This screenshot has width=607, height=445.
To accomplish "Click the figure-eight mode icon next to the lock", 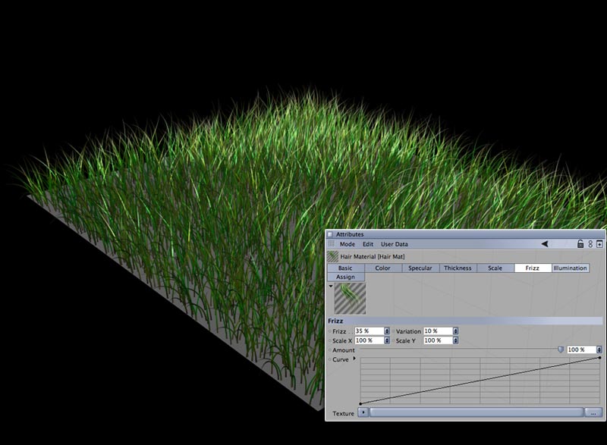I will point(590,244).
